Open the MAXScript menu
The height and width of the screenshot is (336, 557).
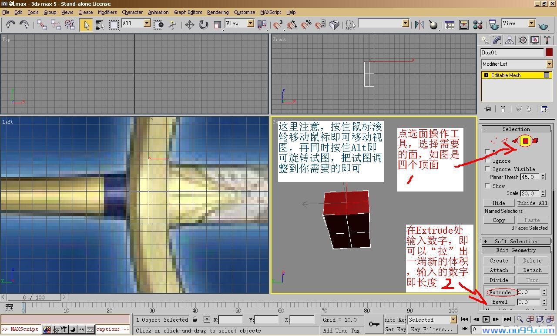[x=271, y=12]
